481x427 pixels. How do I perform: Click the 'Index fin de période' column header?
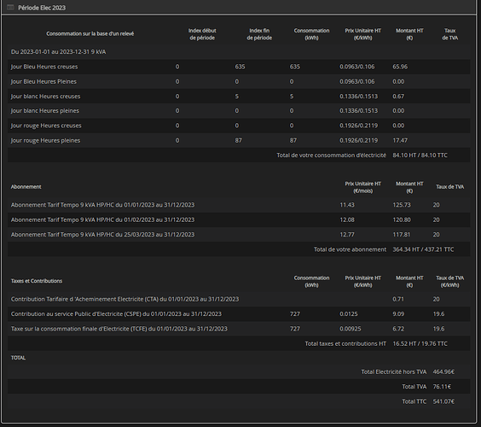[x=259, y=34]
